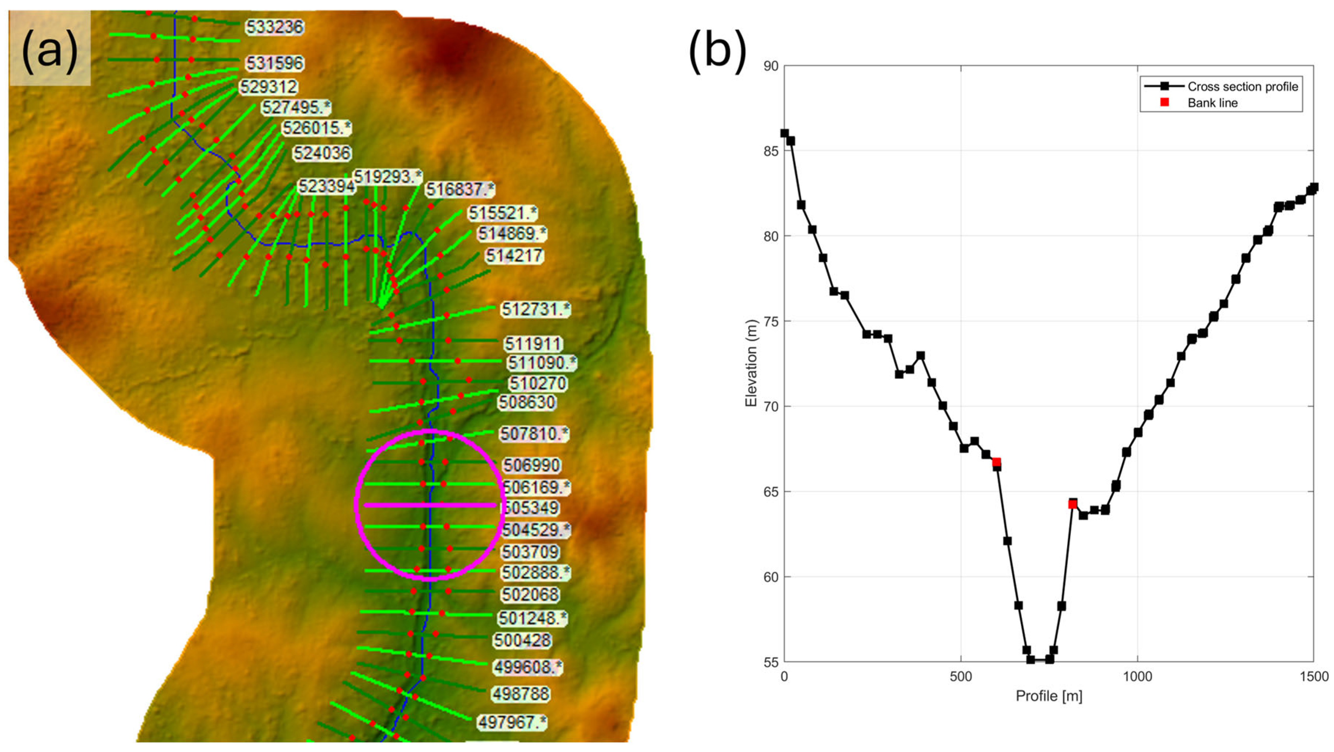Click cross section label 502068
1334x752 pixels.
coord(530,594)
